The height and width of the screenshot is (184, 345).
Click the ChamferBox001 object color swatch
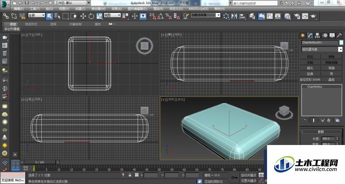click(341, 42)
